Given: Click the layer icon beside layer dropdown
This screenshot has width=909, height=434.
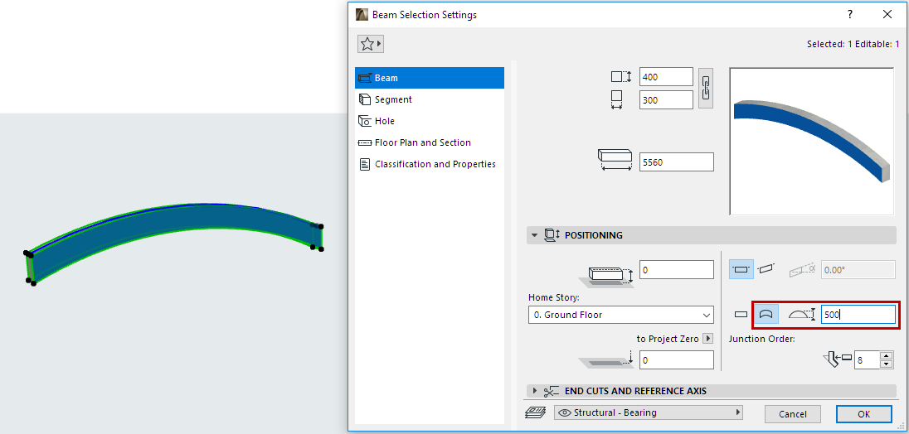Looking at the screenshot, I should pos(537,412).
